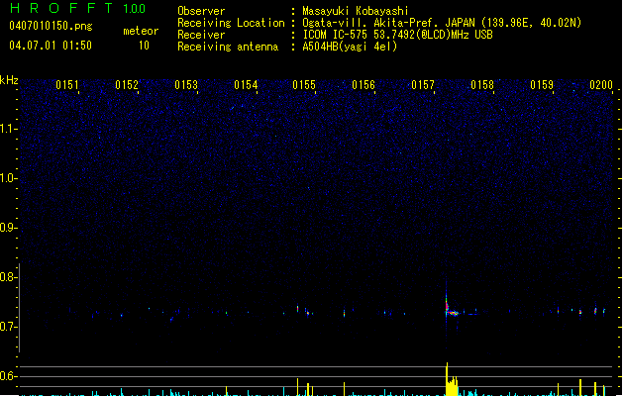Click the 1.0 kHz frequency label
Screen dimensions: 623x396
tap(8, 178)
